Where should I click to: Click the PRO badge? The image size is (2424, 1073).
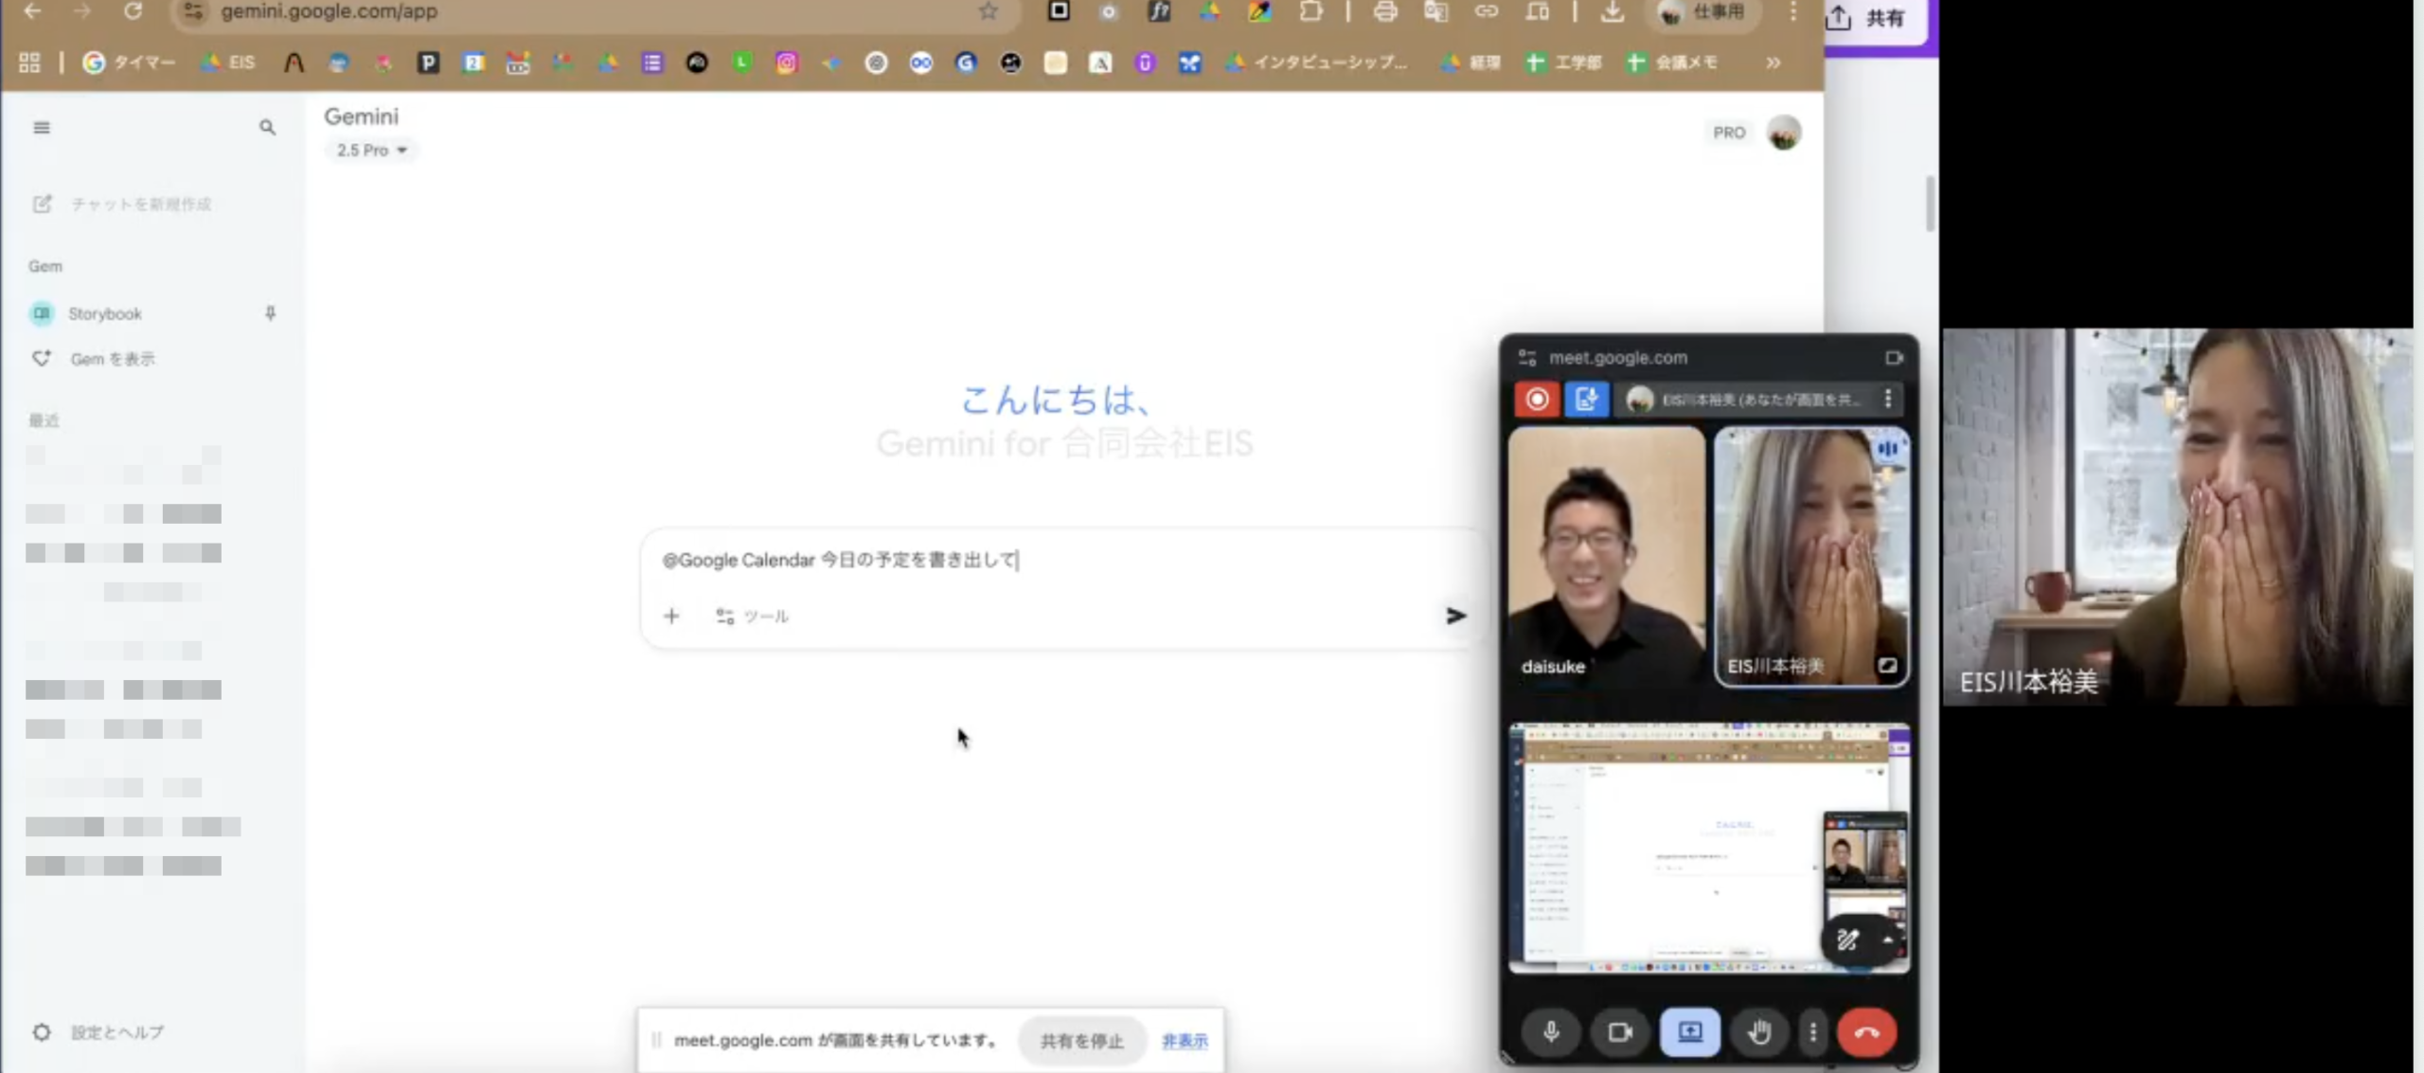pos(1728,133)
